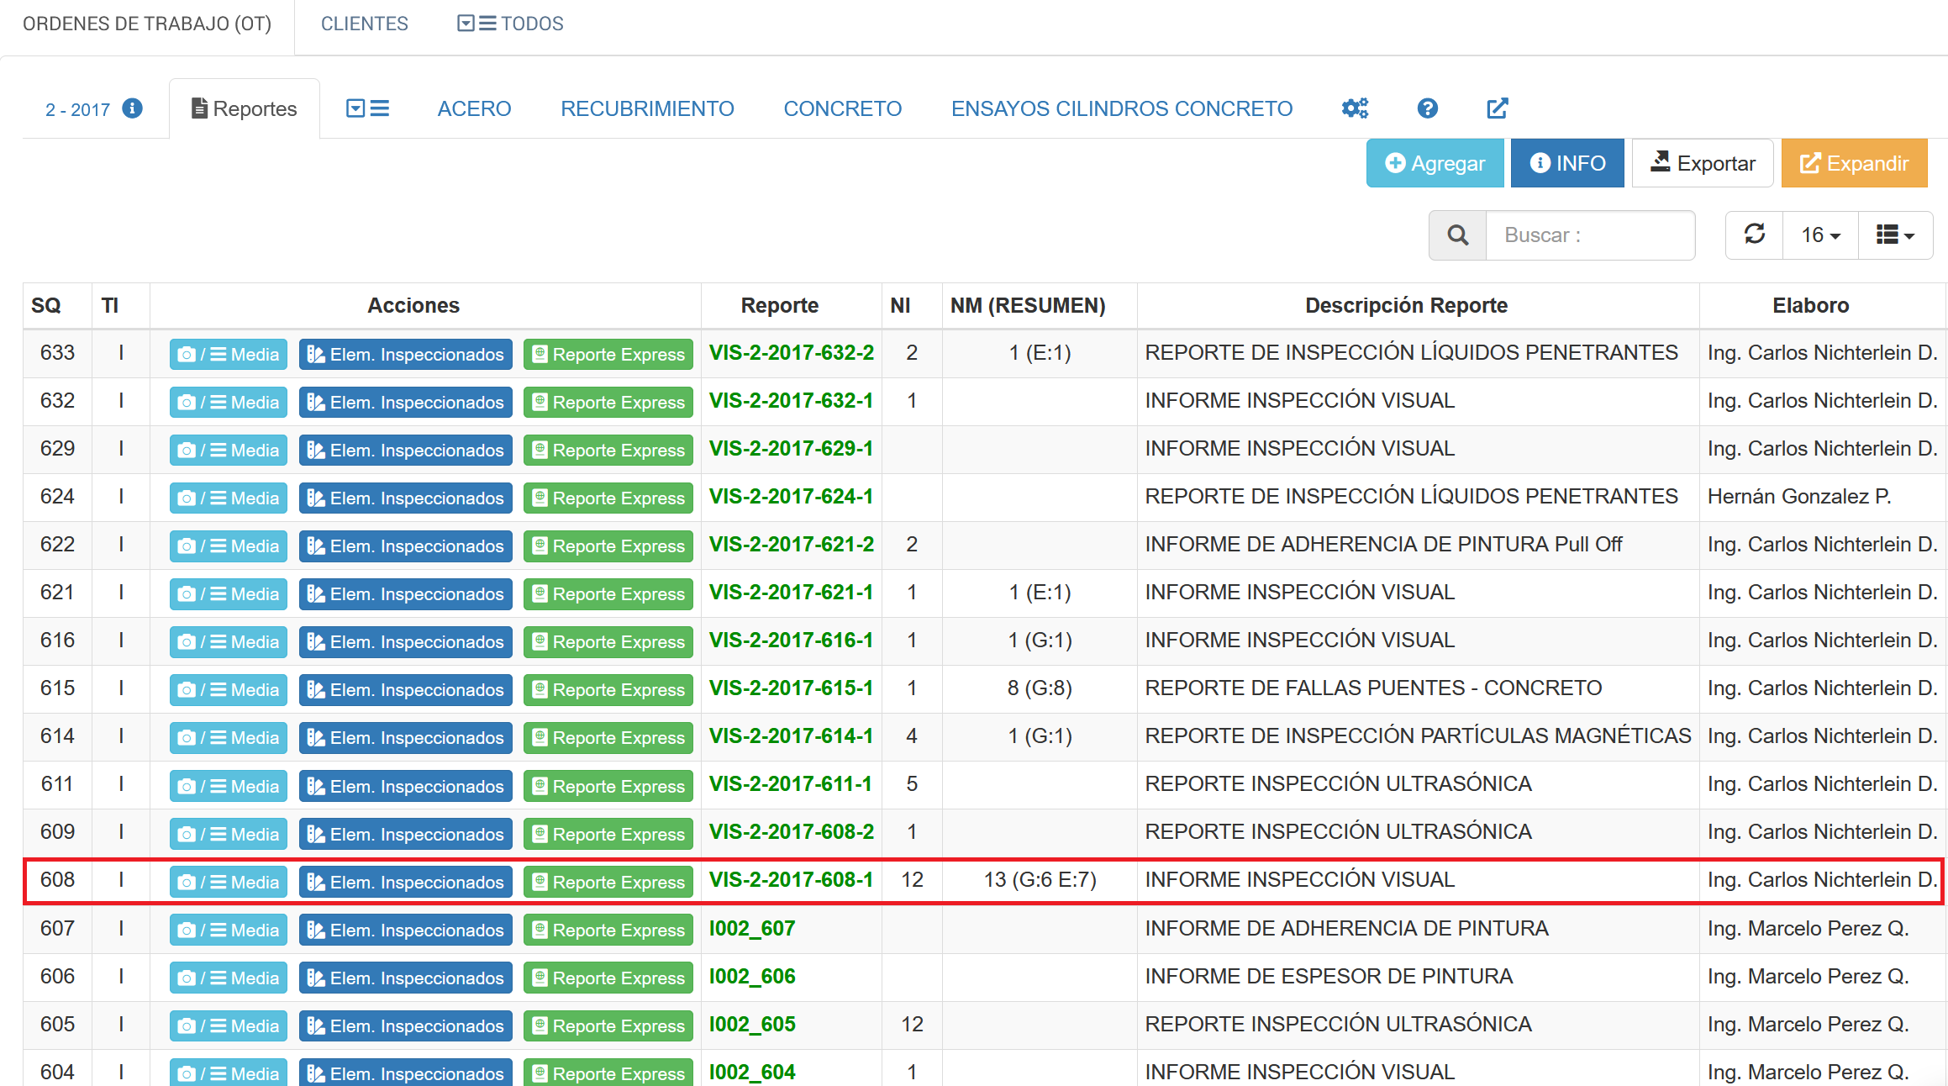Click the checklist icon tab beside Reportes
Image resolution: width=1948 pixels, height=1086 pixels.
coord(367,108)
